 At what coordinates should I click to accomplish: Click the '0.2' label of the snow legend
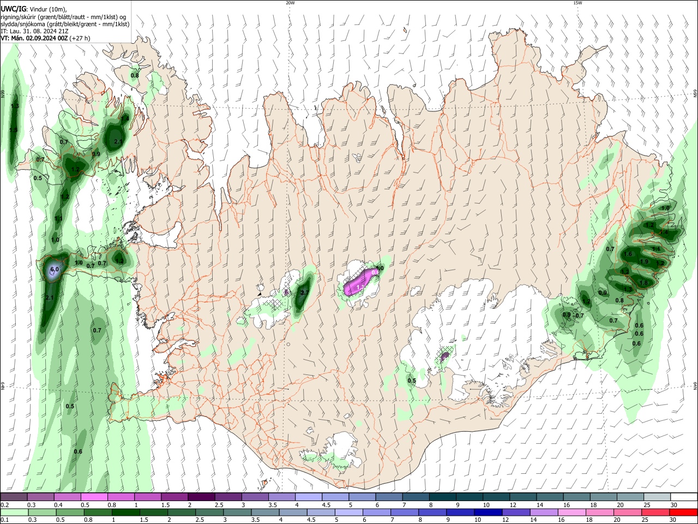pos(4,505)
